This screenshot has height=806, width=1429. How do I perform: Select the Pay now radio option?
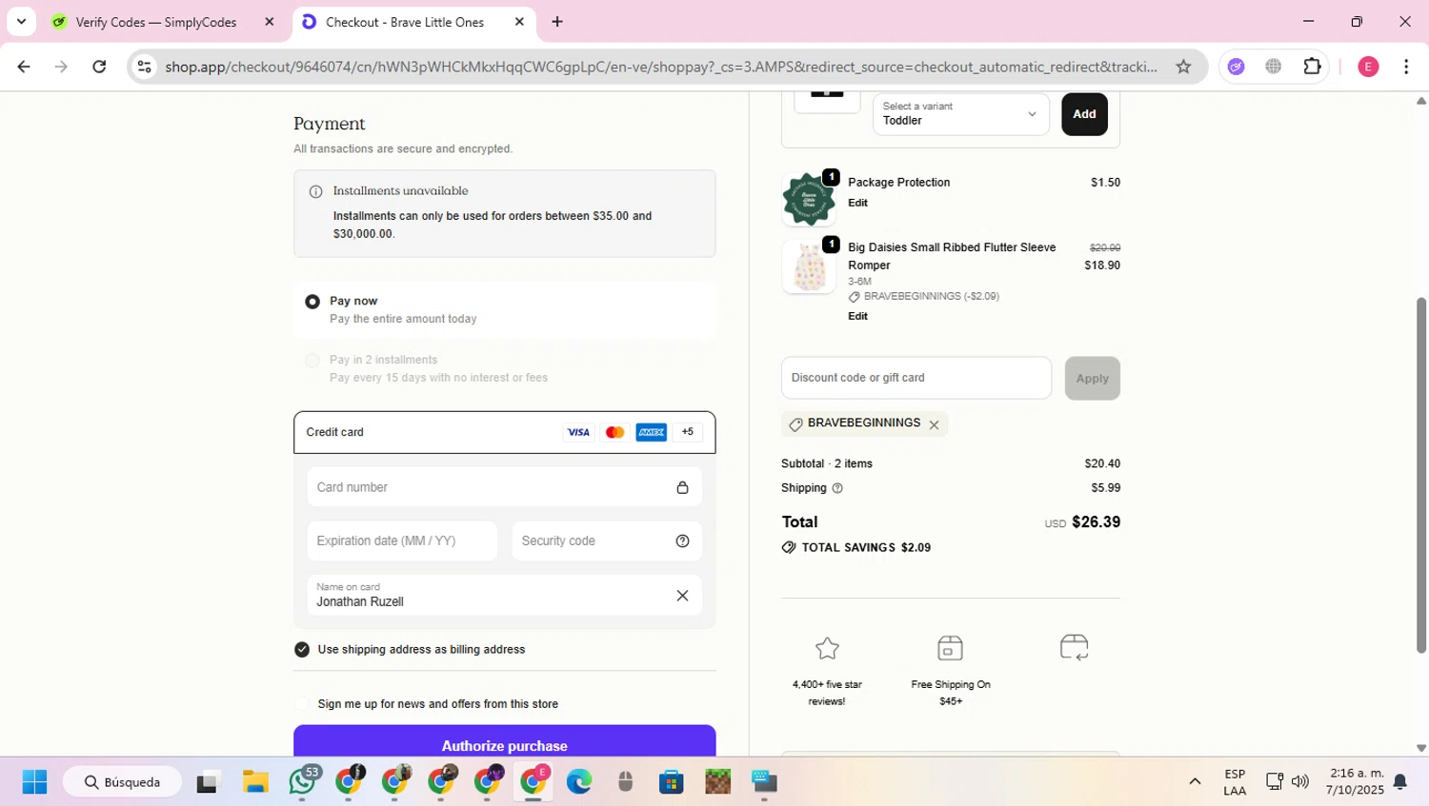312,302
